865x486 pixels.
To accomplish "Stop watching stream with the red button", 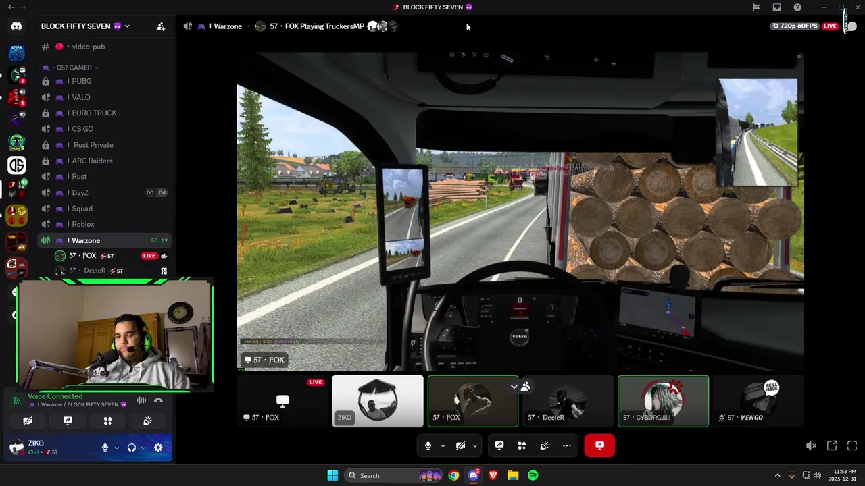I will pos(599,446).
